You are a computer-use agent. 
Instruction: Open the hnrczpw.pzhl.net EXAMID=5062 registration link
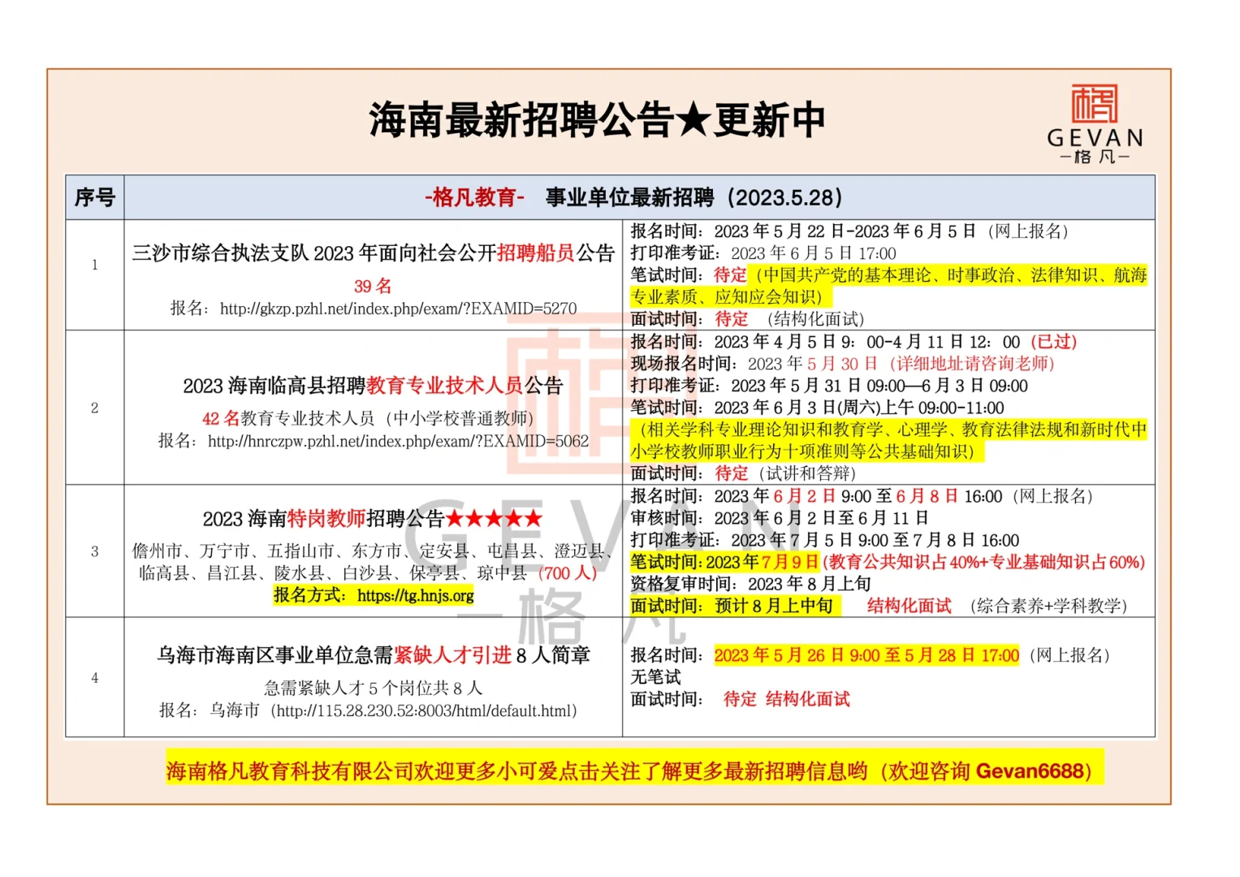(x=398, y=441)
